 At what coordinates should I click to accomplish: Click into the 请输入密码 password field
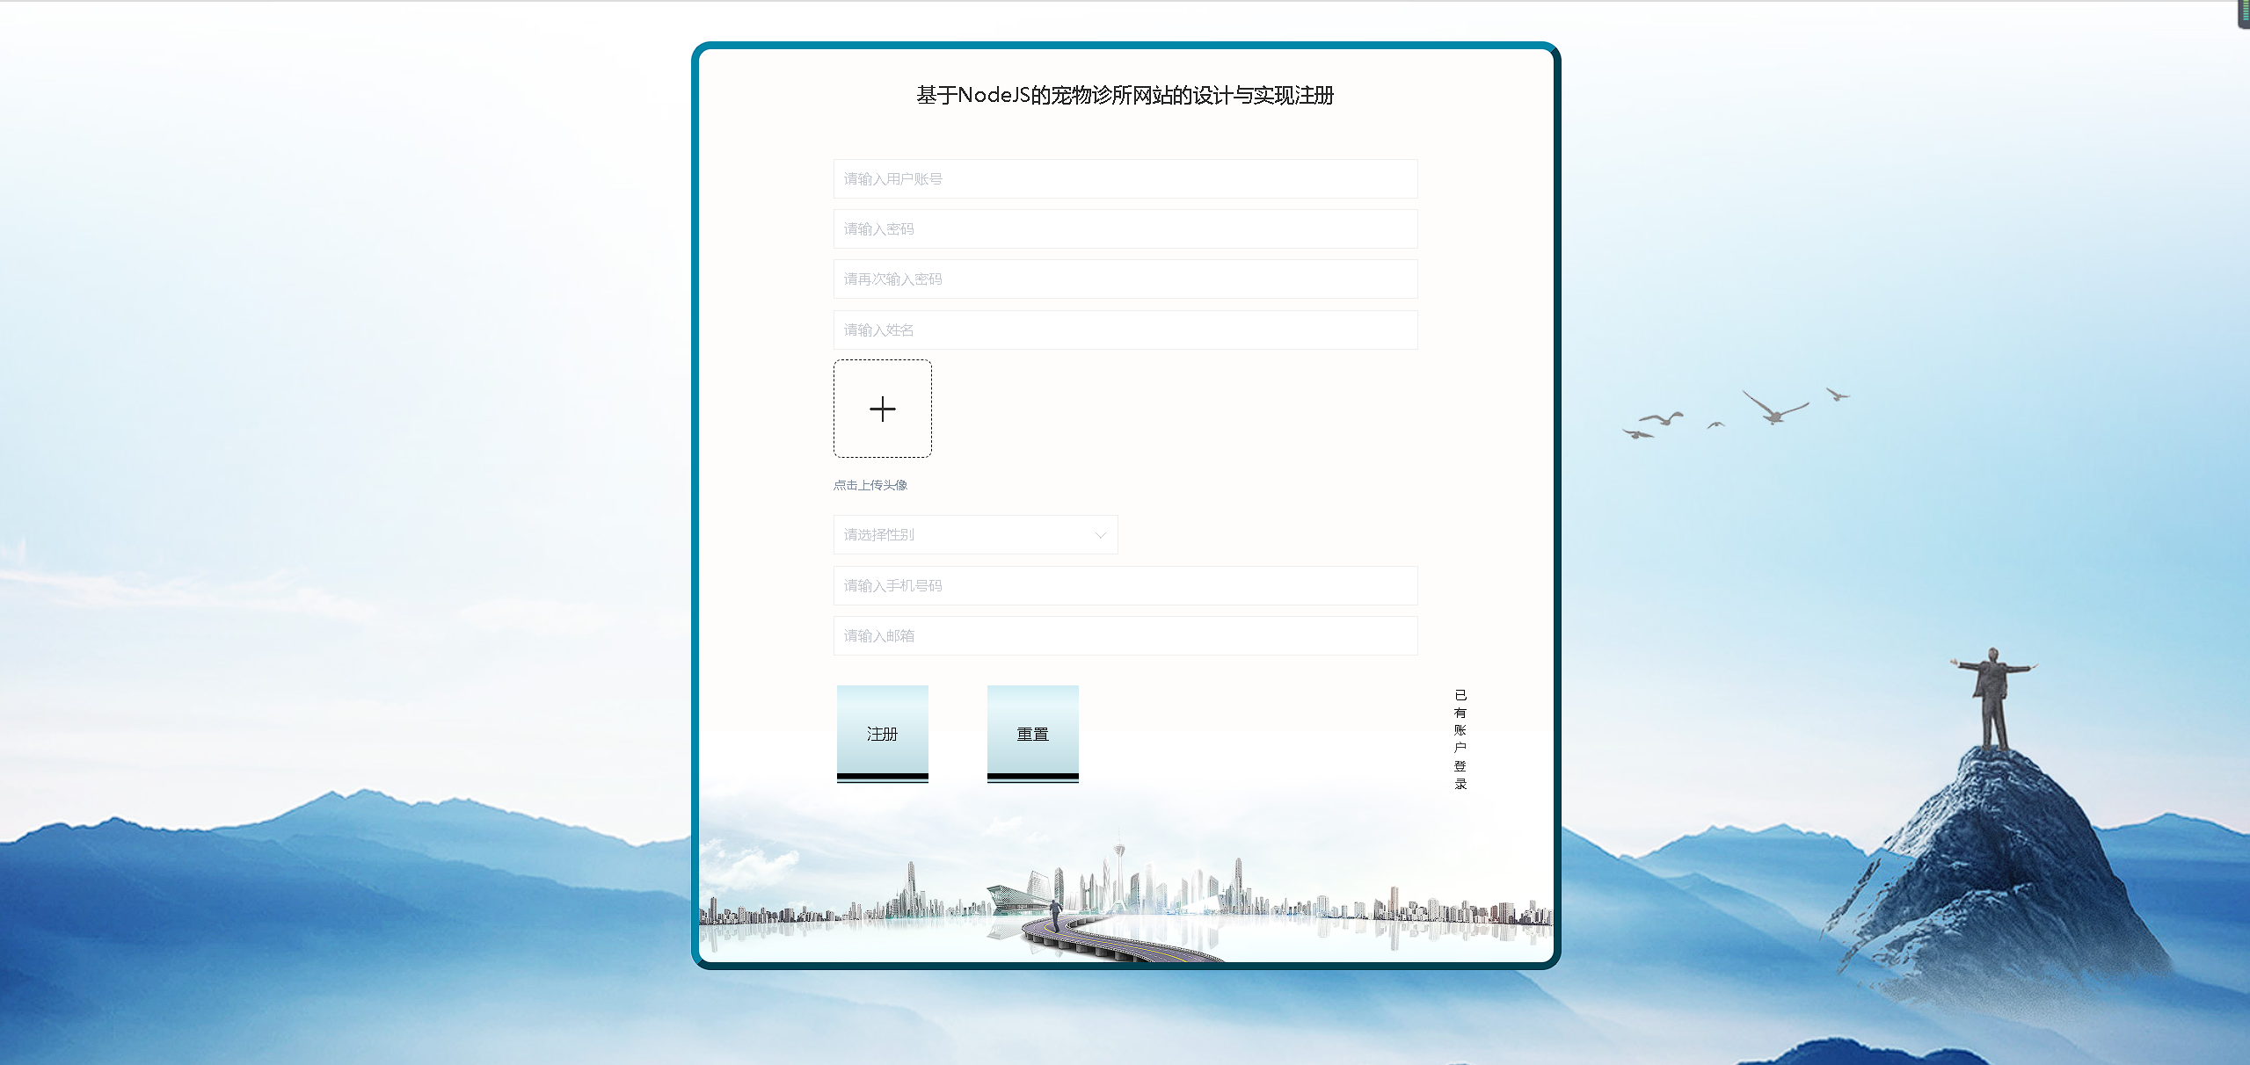click(1125, 229)
